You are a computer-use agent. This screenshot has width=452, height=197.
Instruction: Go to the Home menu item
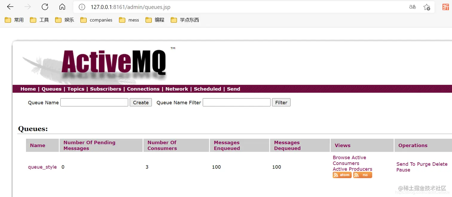tap(28, 89)
